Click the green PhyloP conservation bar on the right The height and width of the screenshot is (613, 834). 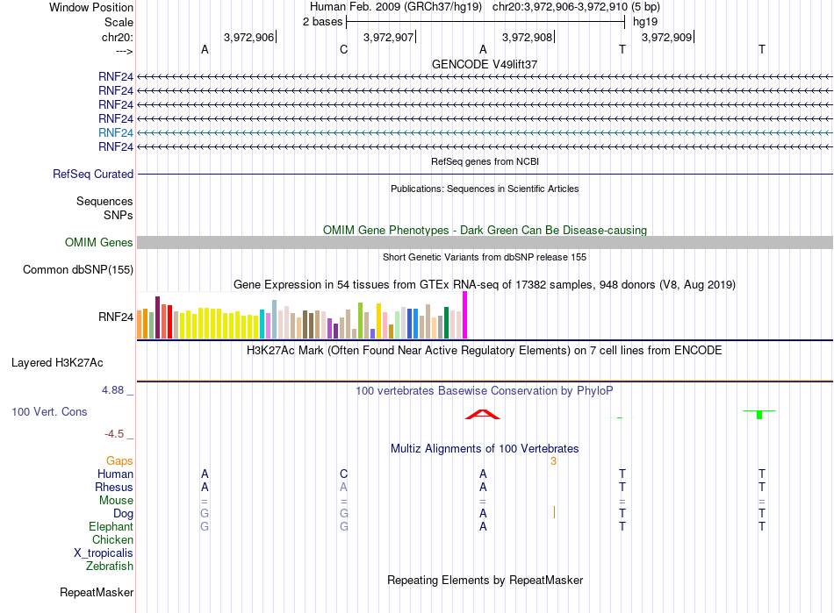(759, 414)
